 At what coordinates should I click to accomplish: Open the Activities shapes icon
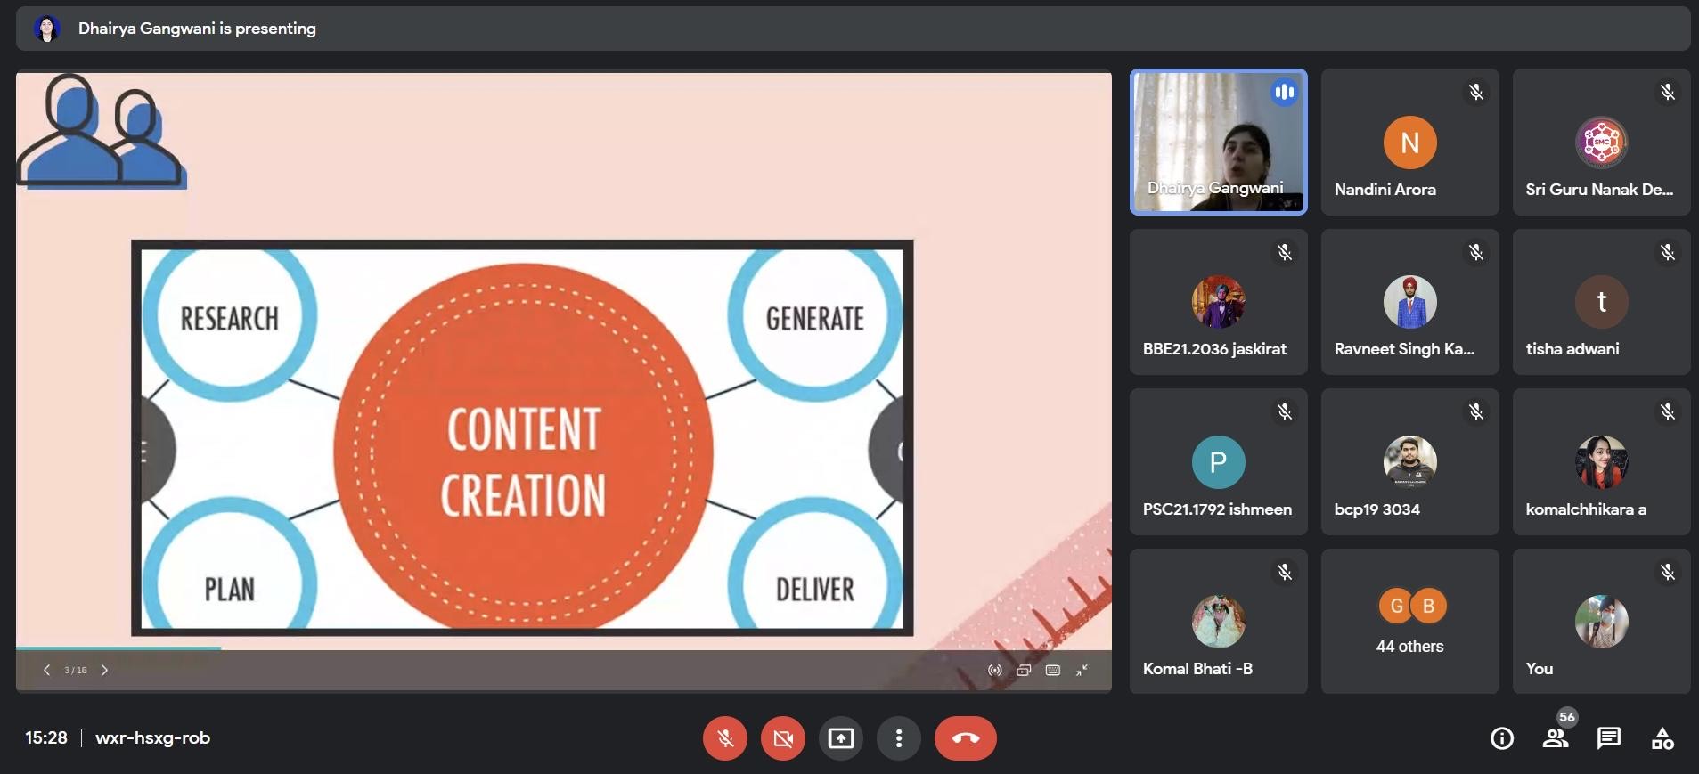coord(1662,738)
